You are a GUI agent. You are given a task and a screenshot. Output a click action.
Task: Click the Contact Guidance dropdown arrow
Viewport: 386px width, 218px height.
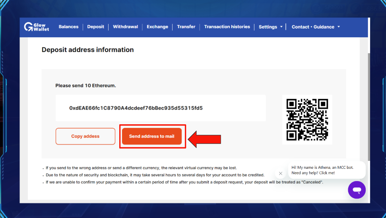click(339, 27)
